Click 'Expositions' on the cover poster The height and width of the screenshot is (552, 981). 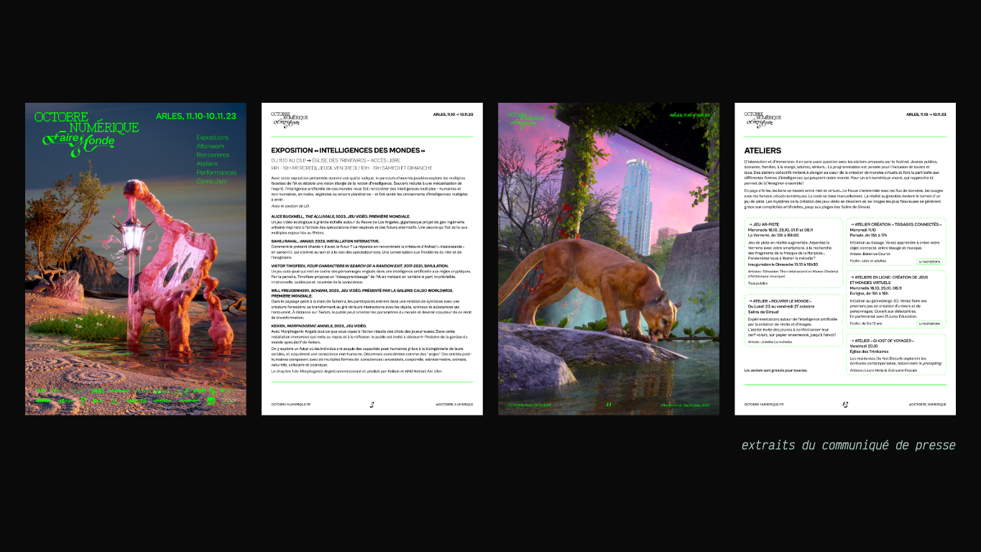213,137
